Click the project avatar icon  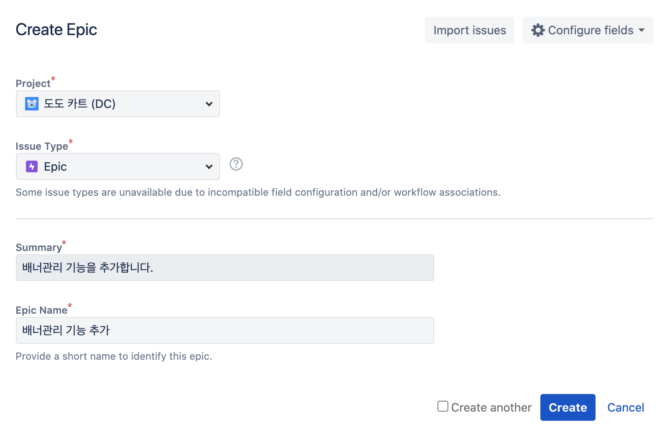pyautogui.click(x=32, y=104)
